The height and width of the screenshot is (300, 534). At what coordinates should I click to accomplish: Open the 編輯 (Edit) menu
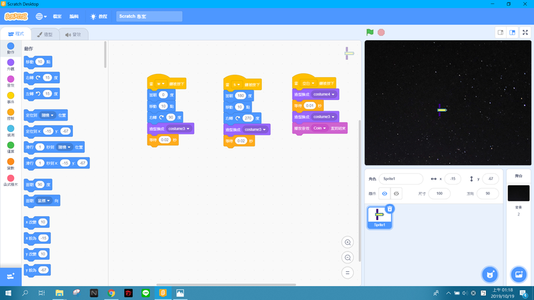(x=74, y=16)
